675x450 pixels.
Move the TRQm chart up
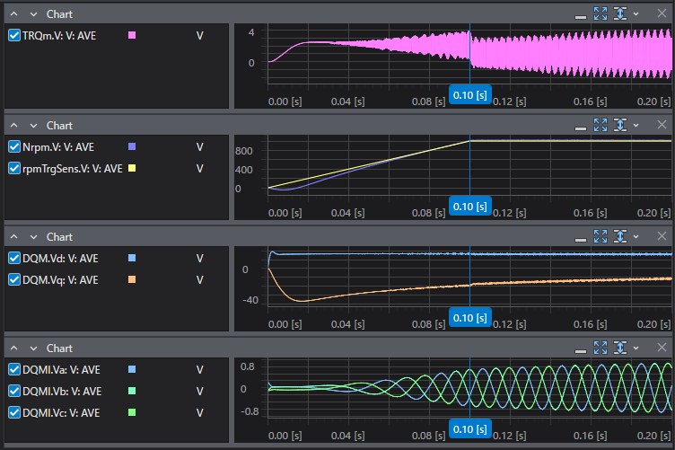(x=13, y=14)
